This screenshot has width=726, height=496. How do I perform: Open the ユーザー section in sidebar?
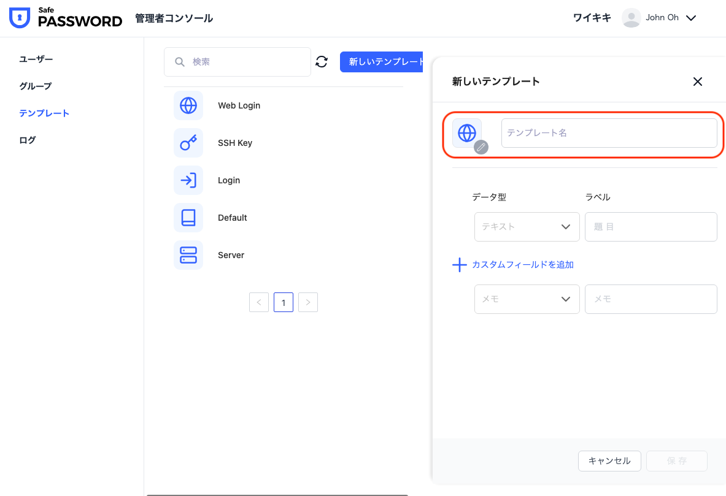[36, 59]
